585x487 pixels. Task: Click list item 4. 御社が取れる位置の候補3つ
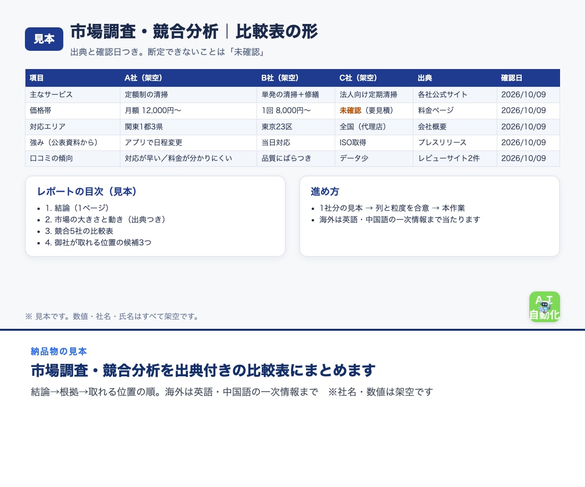click(98, 243)
